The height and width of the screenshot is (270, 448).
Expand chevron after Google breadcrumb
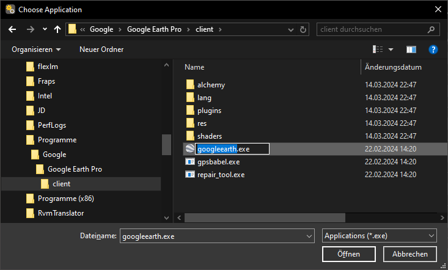point(120,30)
